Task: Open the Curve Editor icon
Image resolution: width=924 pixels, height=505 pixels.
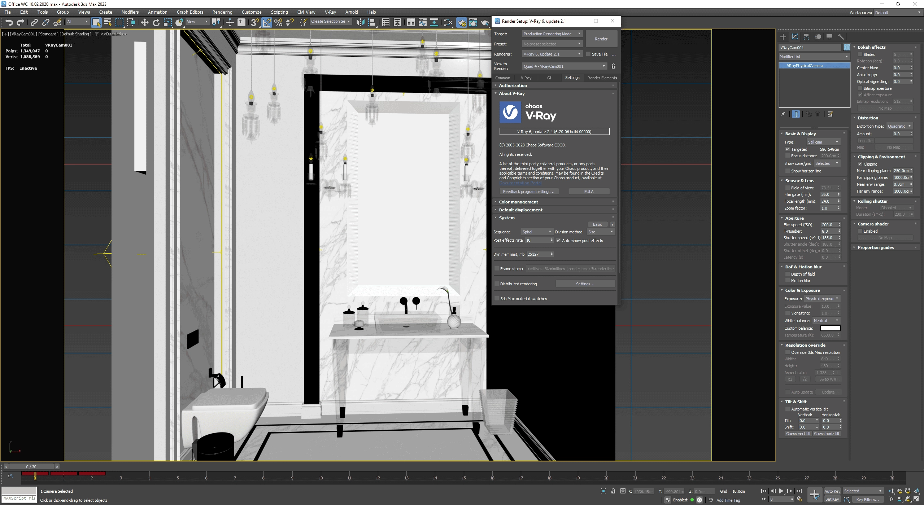Action: click(423, 23)
